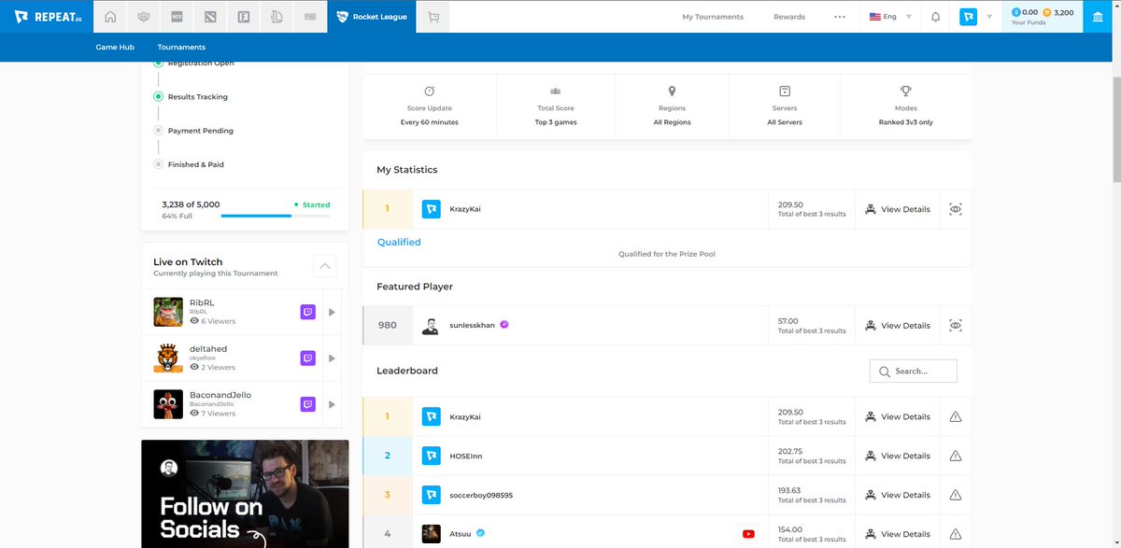Expand BaconandJello stream with play arrow
Image resolution: width=1121 pixels, height=548 pixels.
(332, 404)
